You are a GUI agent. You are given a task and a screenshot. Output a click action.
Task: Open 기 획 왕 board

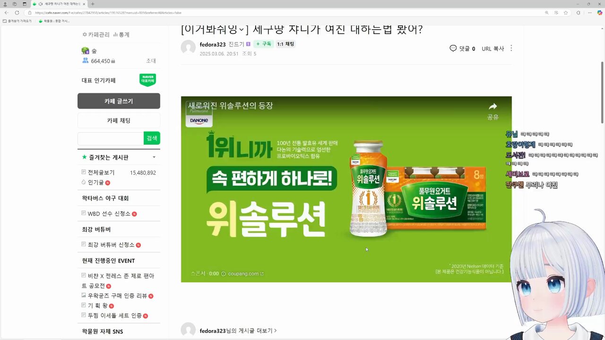pyautogui.click(x=98, y=306)
